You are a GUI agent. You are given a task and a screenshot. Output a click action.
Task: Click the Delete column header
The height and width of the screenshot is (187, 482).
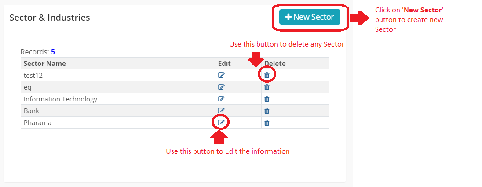(275, 64)
